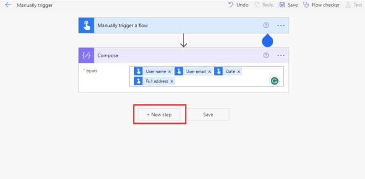The image size is (365, 179).
Task: Open more options for Manually trigger a flow
Action: coord(281,25)
